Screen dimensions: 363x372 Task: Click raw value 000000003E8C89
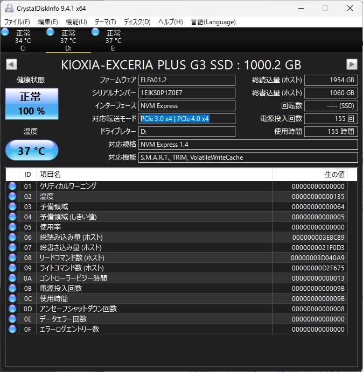(318, 237)
